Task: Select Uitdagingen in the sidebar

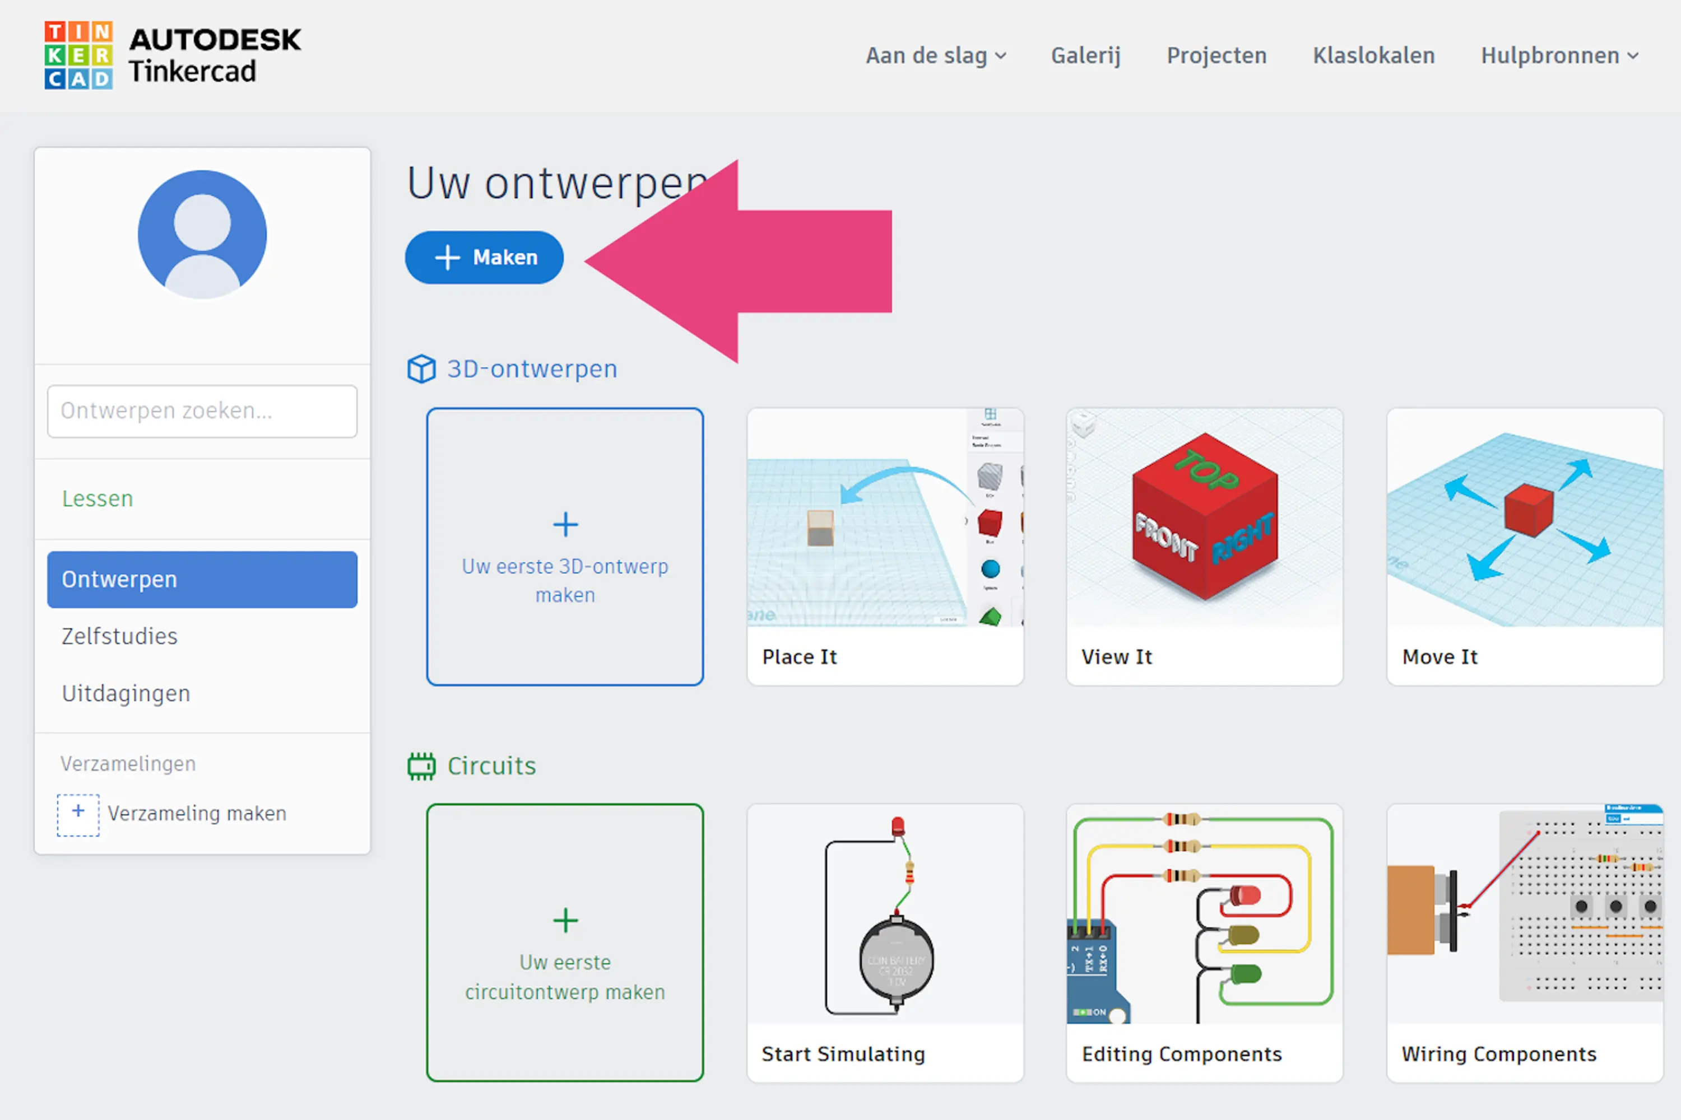Action: tap(126, 694)
